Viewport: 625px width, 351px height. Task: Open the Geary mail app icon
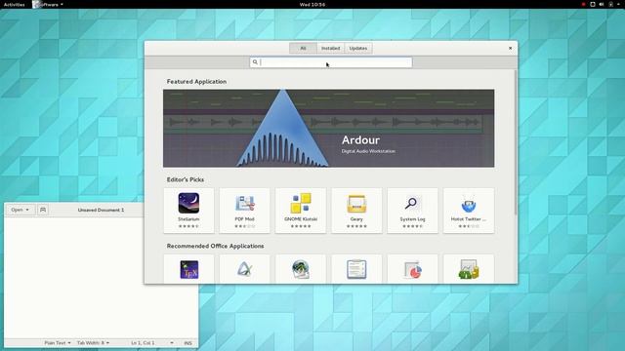click(356, 203)
